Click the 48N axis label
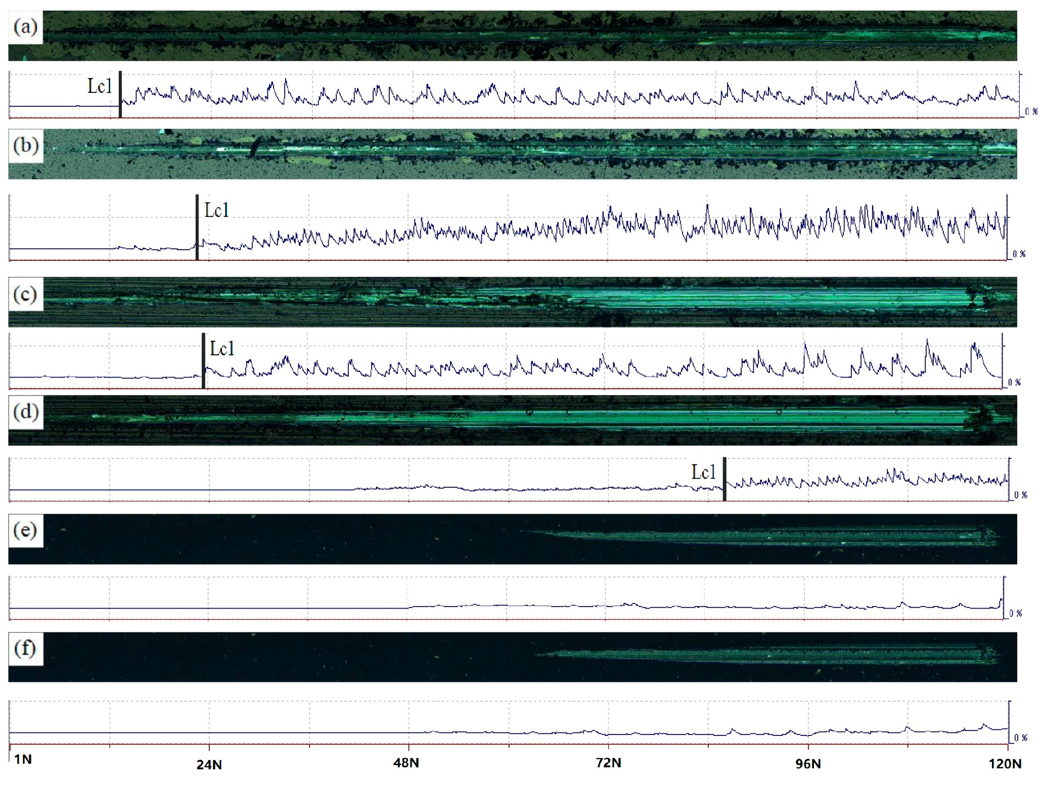This screenshot has width=1044, height=785. pyautogui.click(x=406, y=763)
